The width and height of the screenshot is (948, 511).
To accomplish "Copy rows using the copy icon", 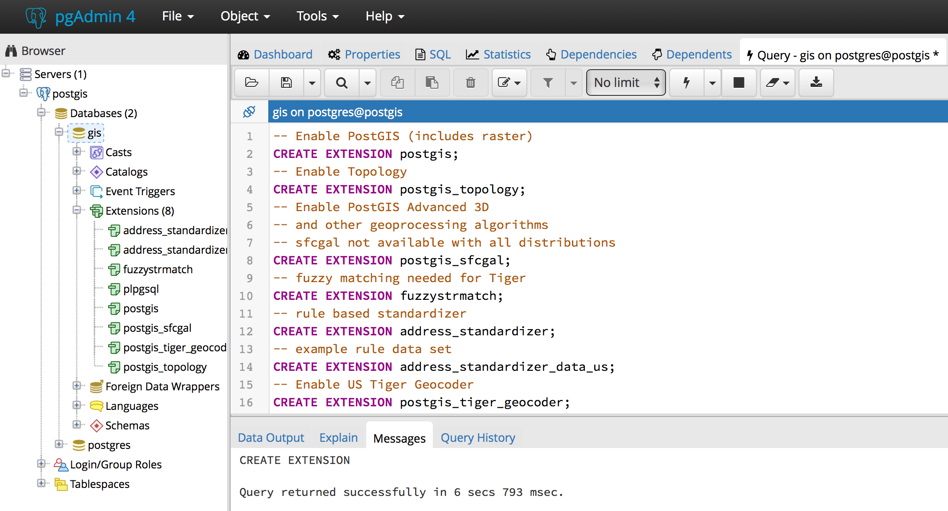I will pyautogui.click(x=397, y=83).
